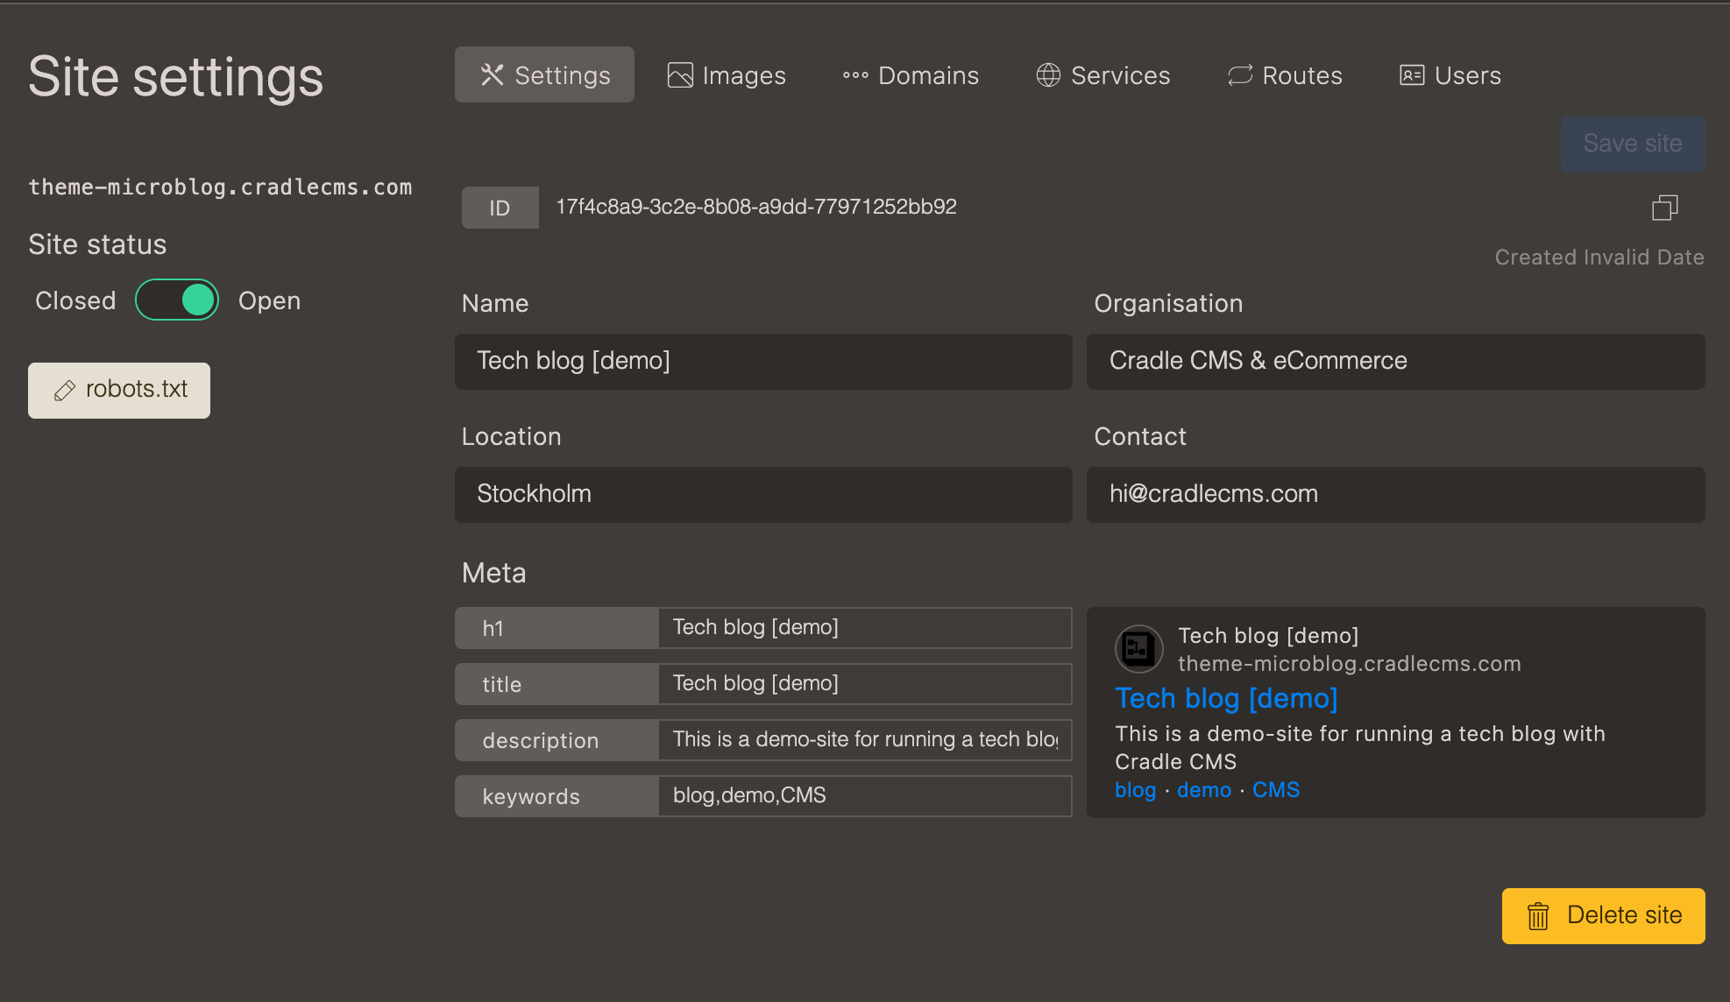Viewport: 1730px width, 1002px height.
Task: Click the 'CMS' keyword link in the preview
Action: pyautogui.click(x=1276, y=790)
